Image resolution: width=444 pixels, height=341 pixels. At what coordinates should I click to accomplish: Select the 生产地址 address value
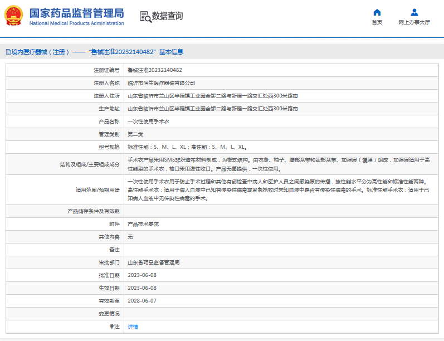[x=213, y=109]
